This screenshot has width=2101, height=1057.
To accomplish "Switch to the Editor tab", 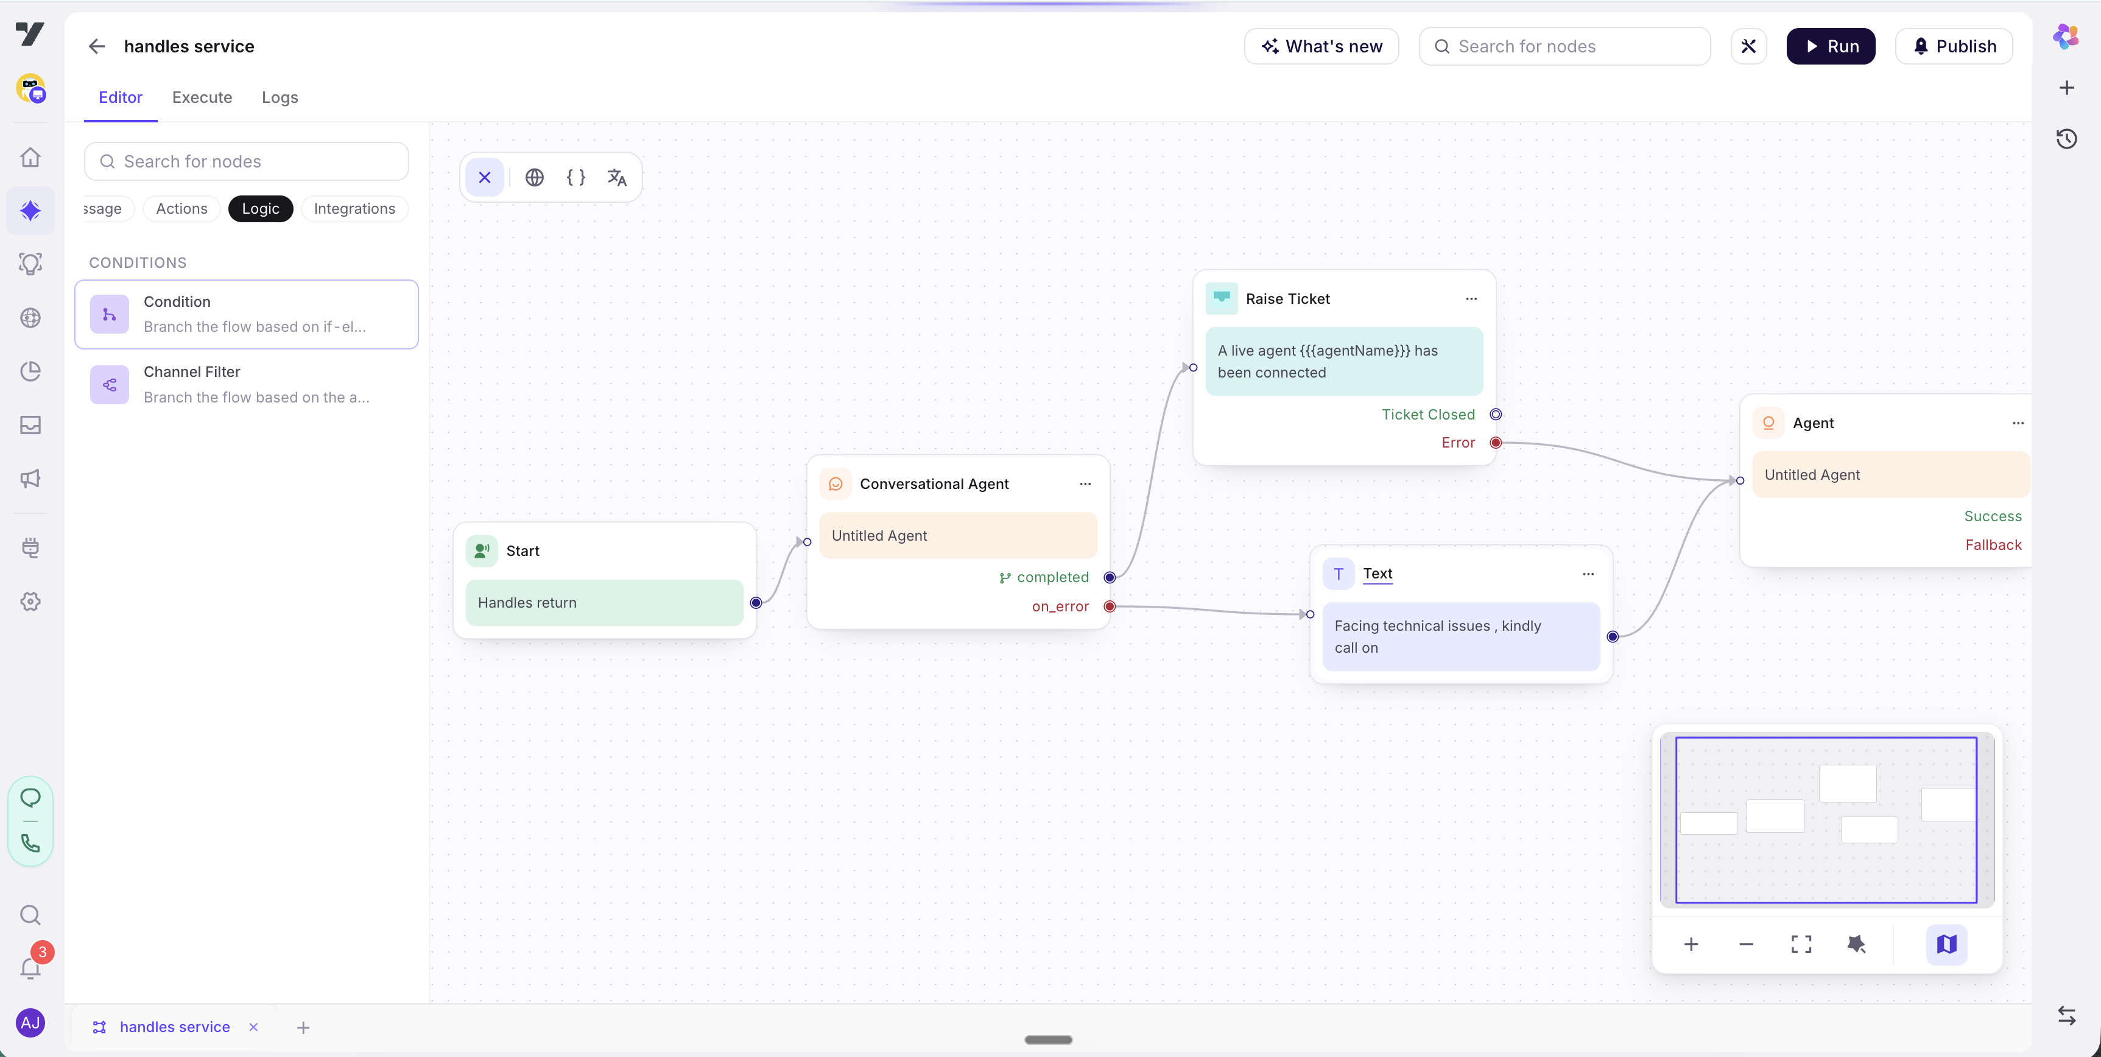I will [120, 97].
